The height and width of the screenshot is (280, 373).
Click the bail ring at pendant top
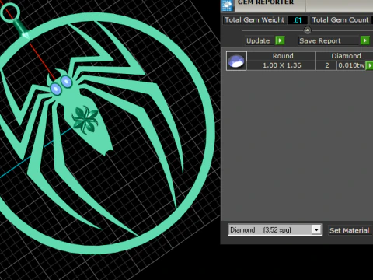(x=10, y=12)
